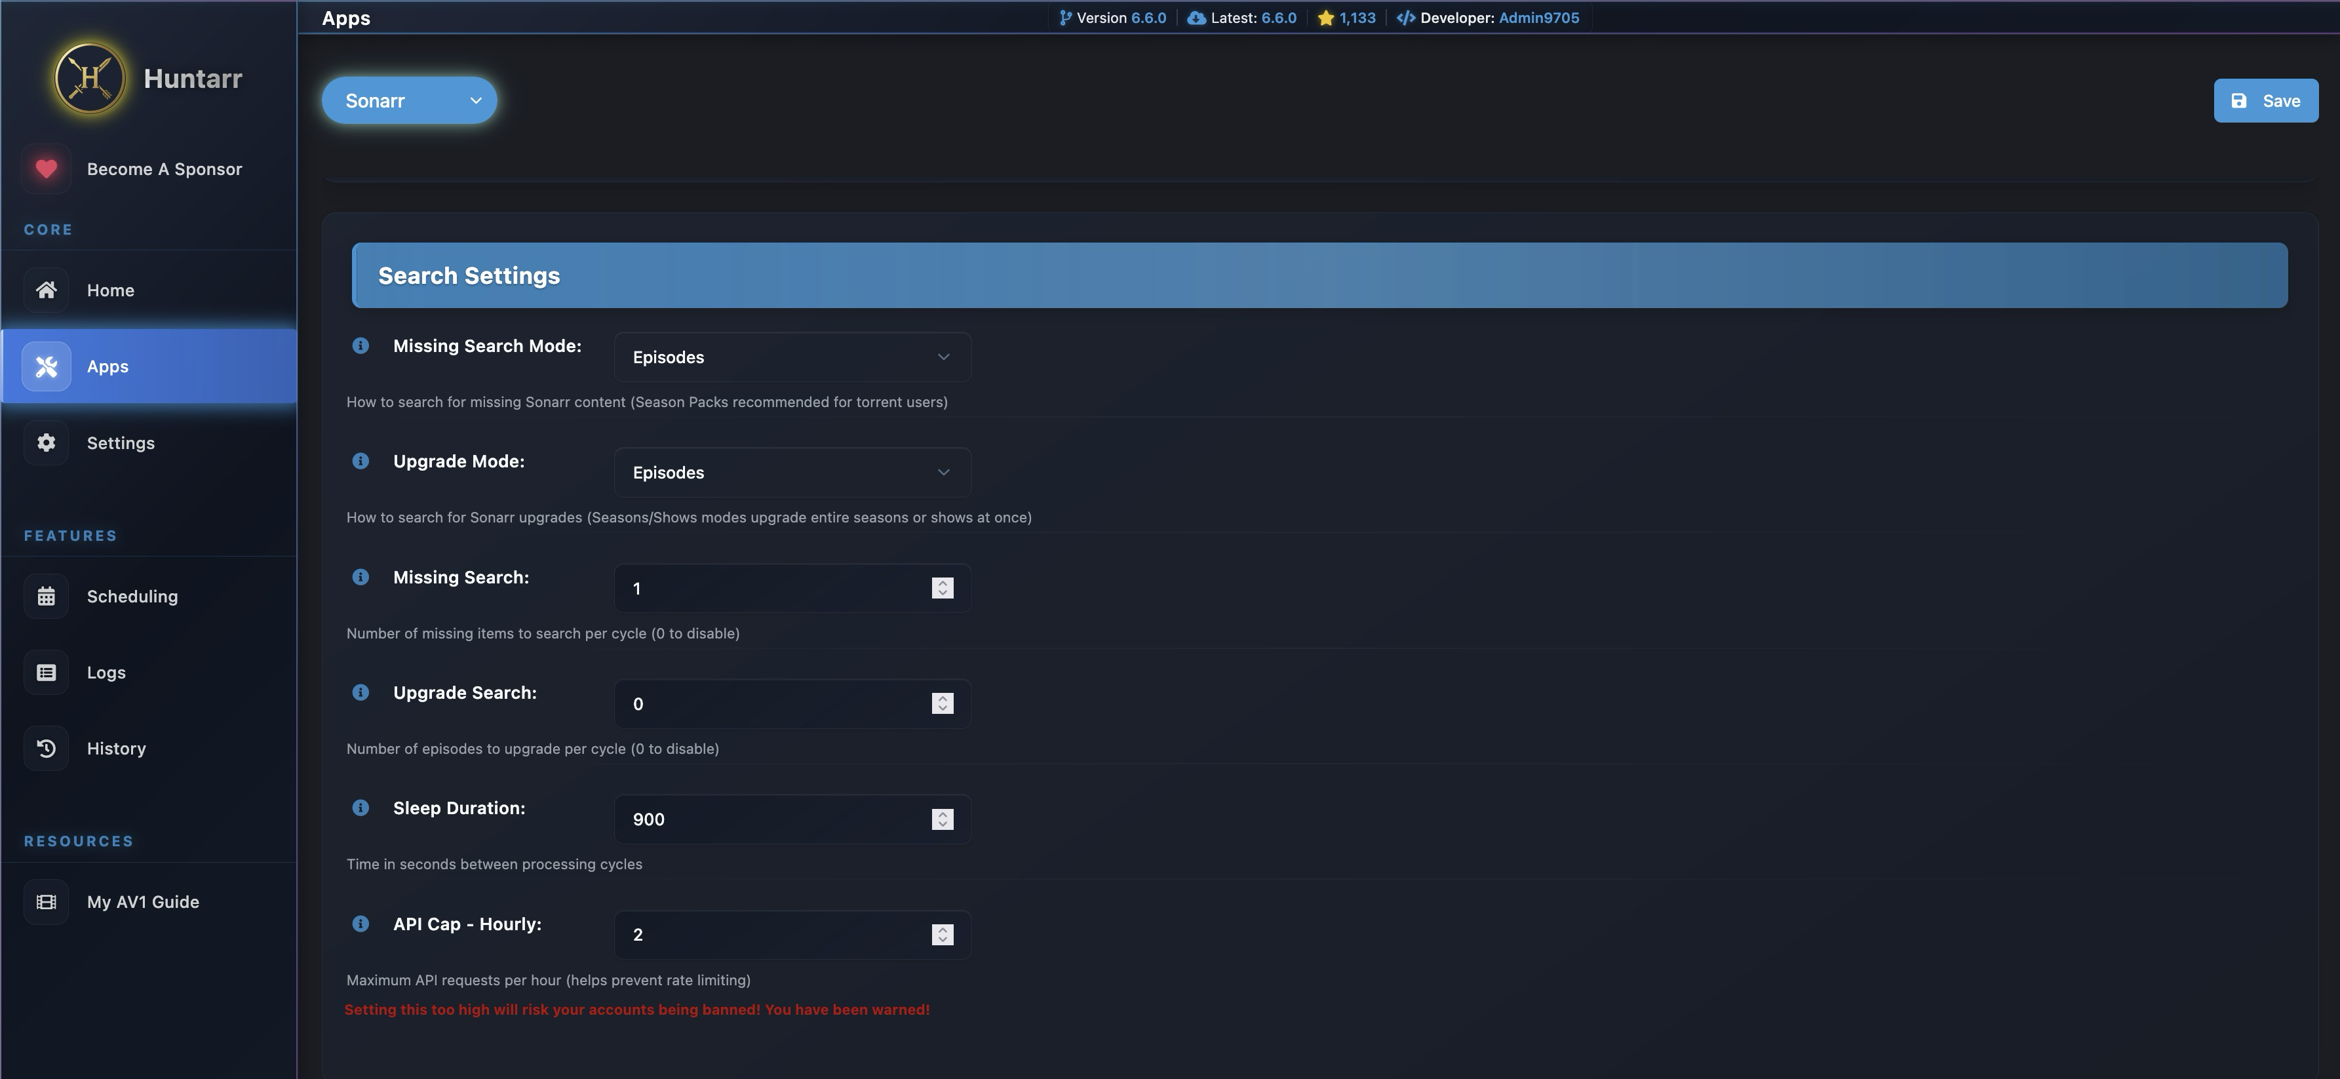The height and width of the screenshot is (1079, 2340).
Task: Click the Search Settings header
Action: (1319, 275)
